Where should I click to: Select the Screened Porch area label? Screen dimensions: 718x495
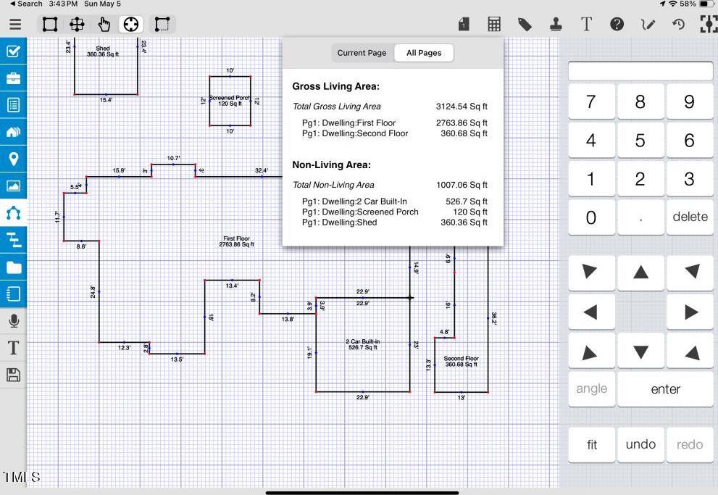(x=230, y=101)
